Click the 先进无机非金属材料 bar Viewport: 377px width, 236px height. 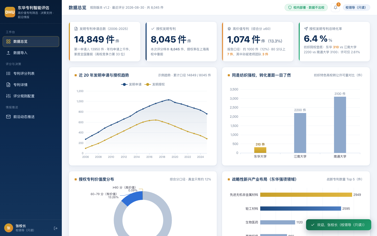(x=306, y=195)
